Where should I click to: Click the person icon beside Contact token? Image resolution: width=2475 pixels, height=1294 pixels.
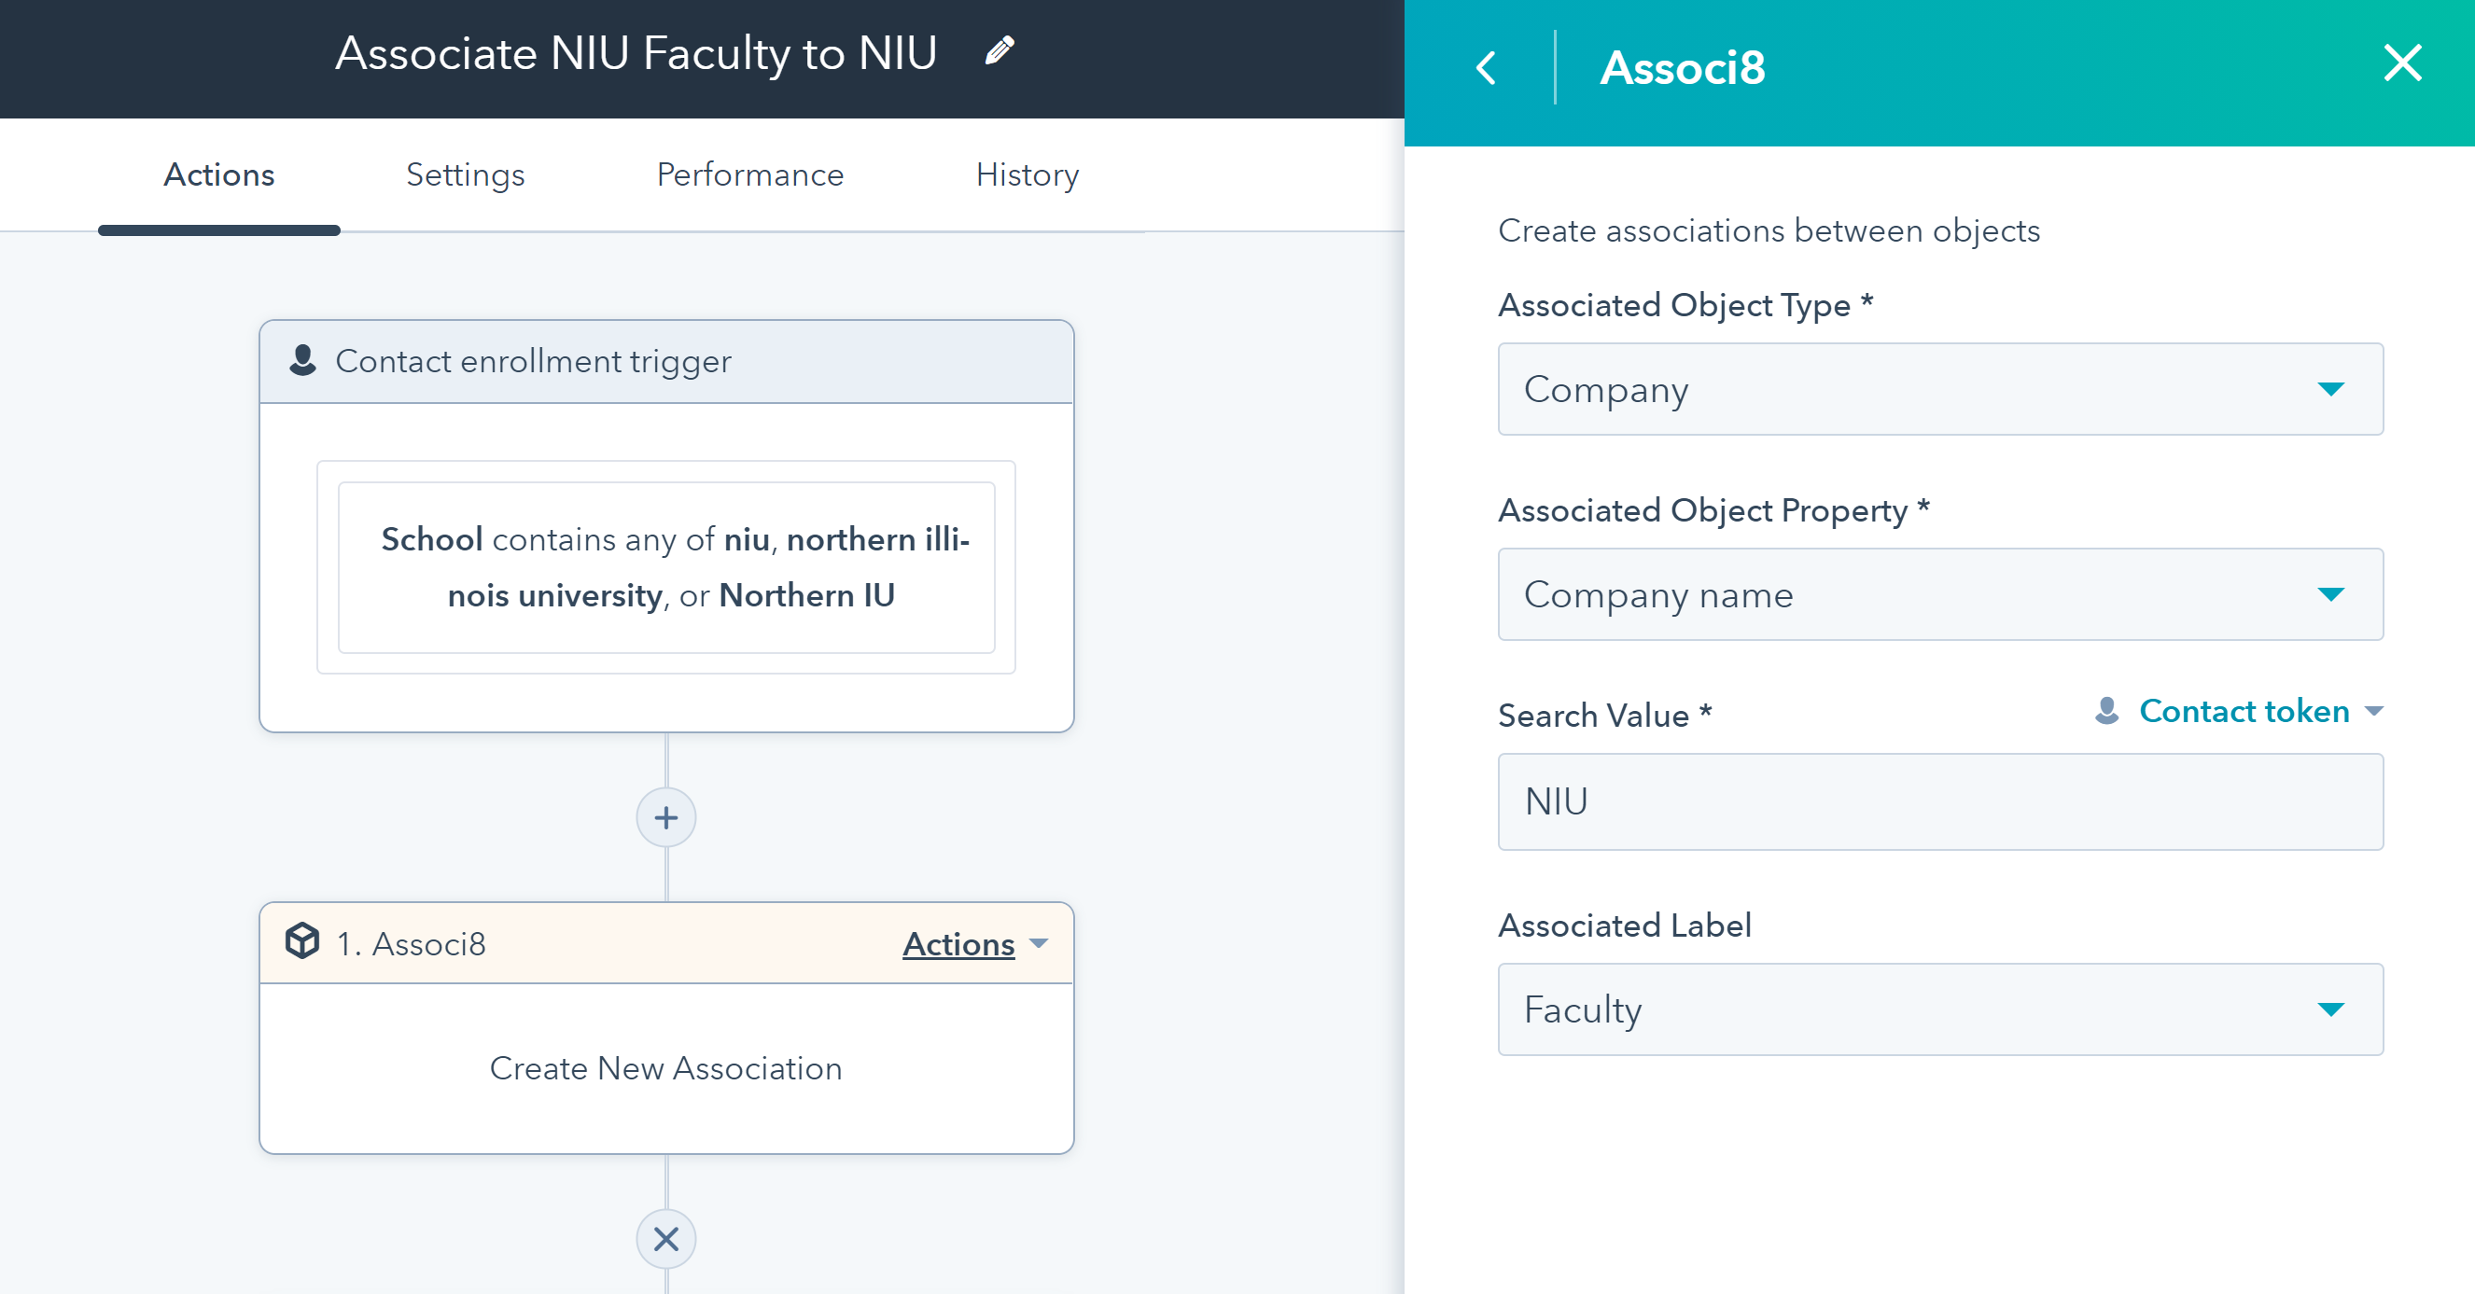coord(2107,711)
